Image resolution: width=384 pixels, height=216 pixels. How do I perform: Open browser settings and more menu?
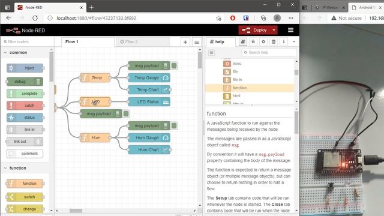coord(290,18)
